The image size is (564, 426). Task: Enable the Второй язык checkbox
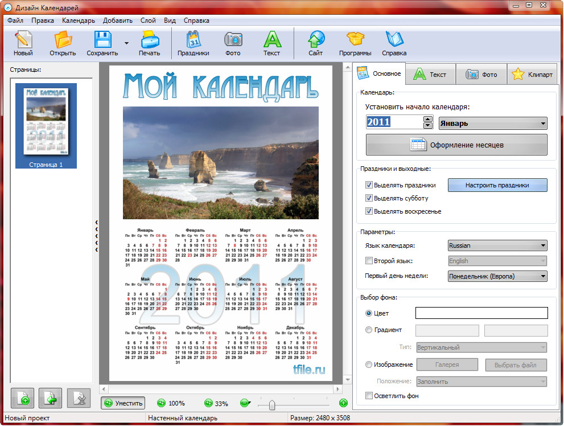click(x=369, y=261)
